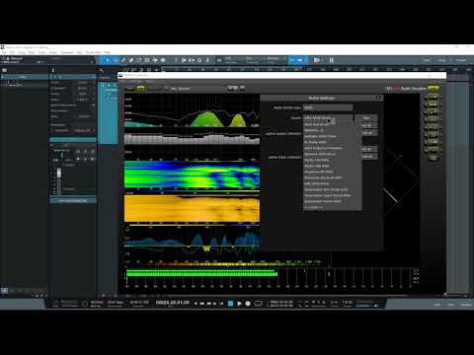
Task: Select the Arrow tool in toolbar
Action: pos(108,60)
